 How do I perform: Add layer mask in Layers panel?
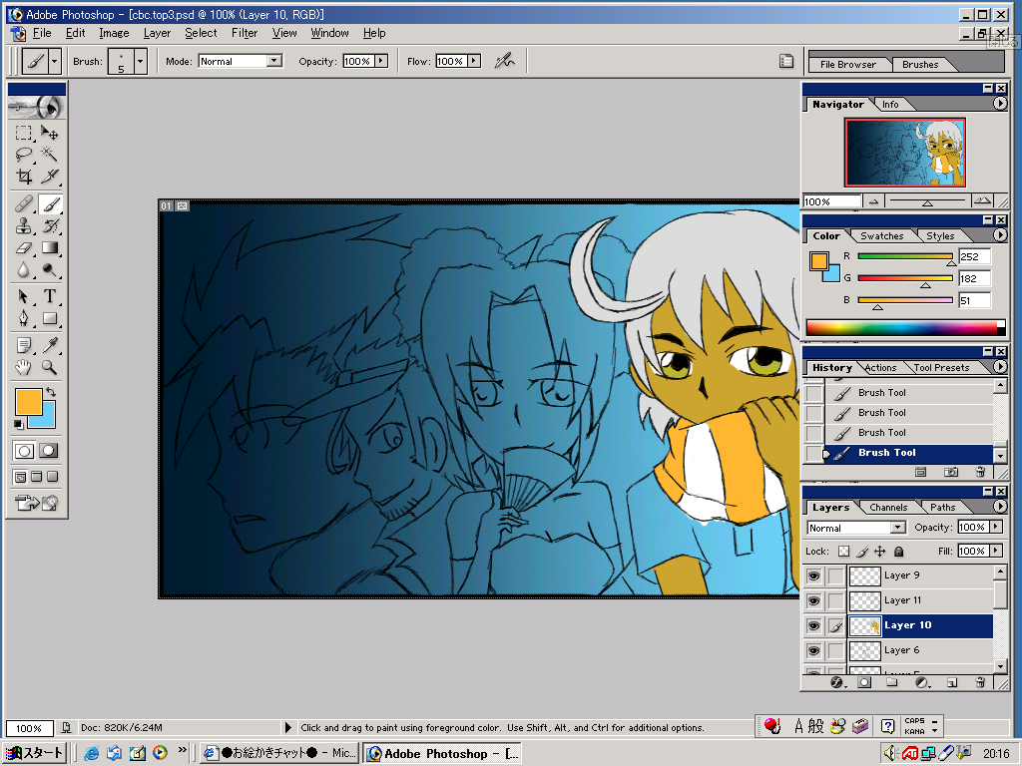(864, 682)
